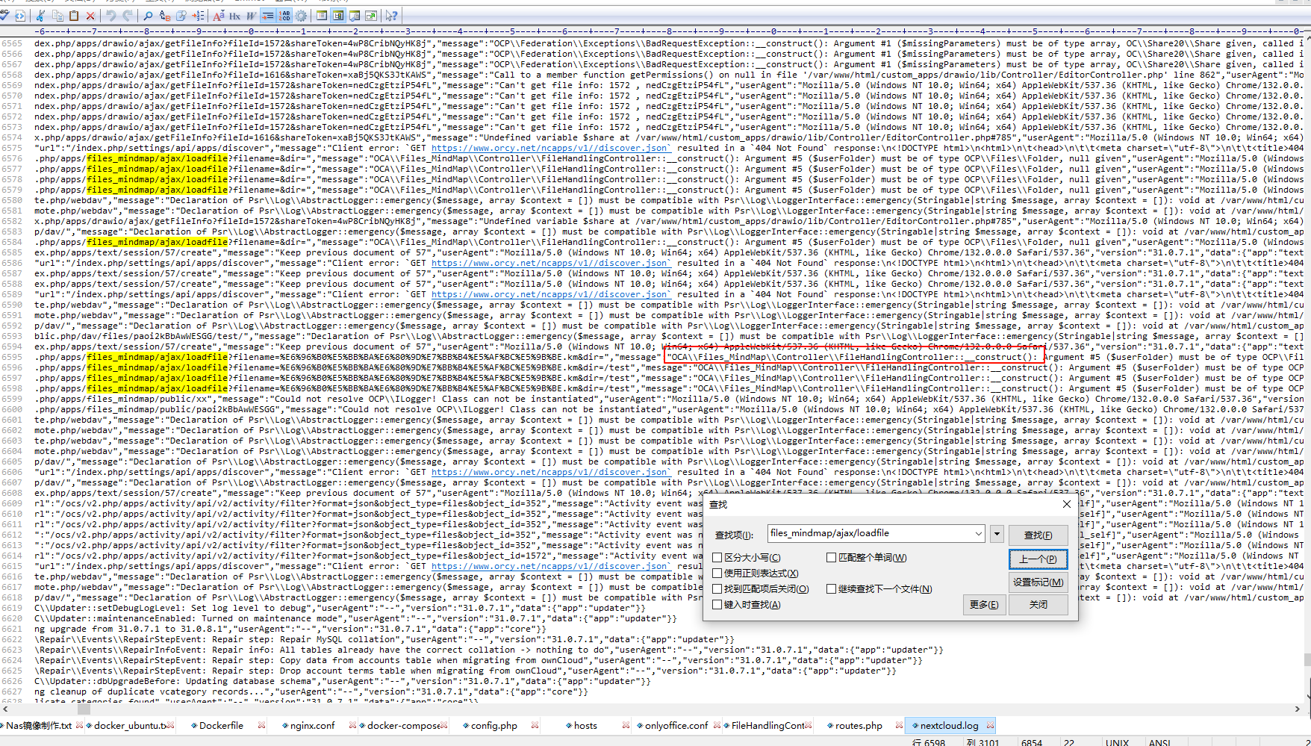Click the horizontal scrollbar right arrow
This screenshot has width=1311, height=746.
point(1297,709)
